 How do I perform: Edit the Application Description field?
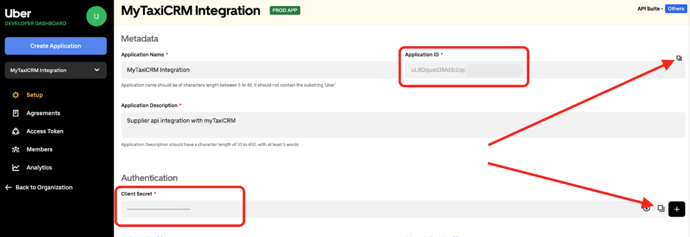point(403,125)
